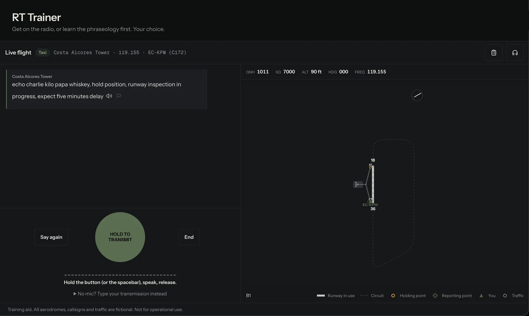Click Costa Alcores Tower frequency header text

120,53
